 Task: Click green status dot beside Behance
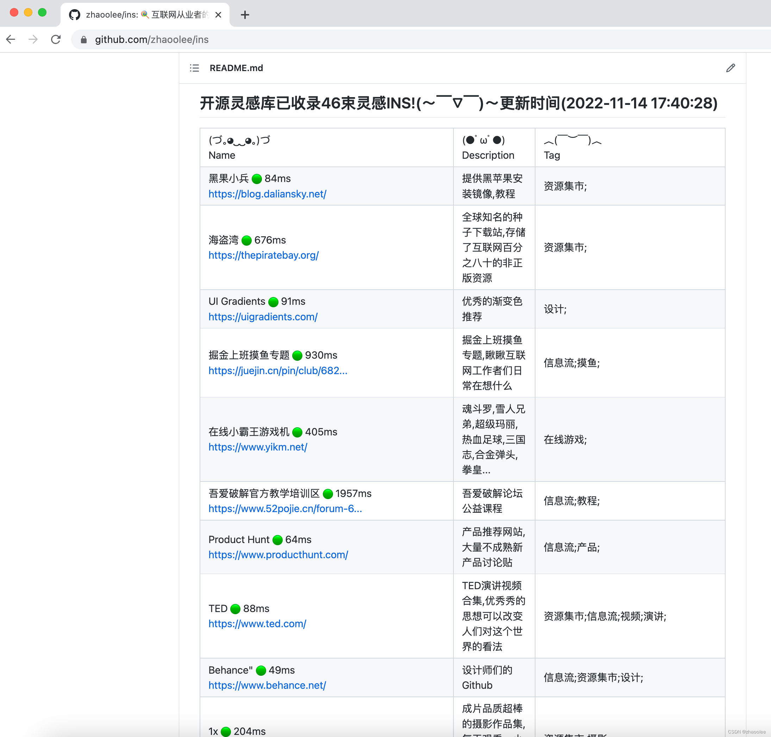click(261, 670)
